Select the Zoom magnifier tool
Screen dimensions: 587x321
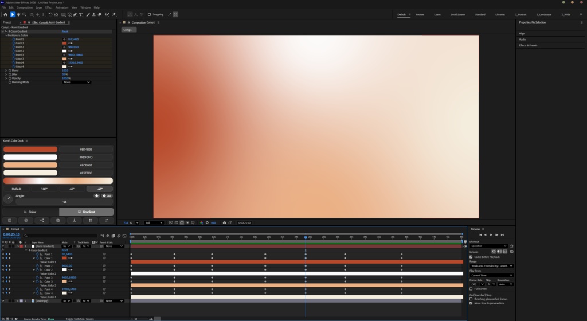point(24,14)
